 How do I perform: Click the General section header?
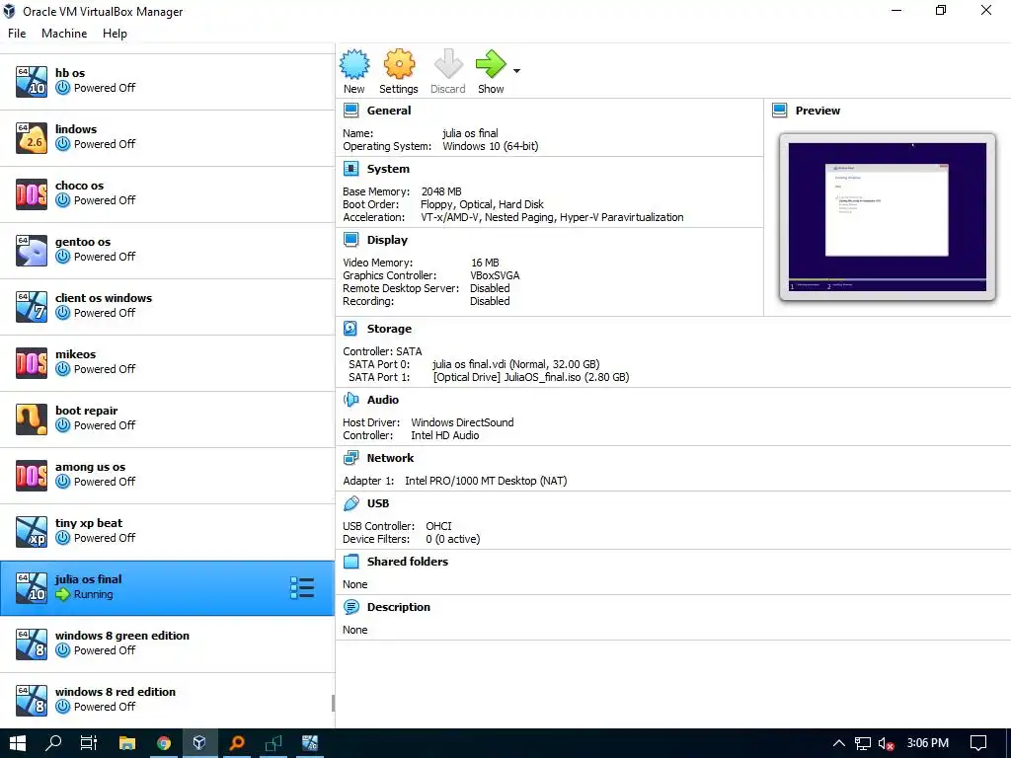(x=389, y=111)
